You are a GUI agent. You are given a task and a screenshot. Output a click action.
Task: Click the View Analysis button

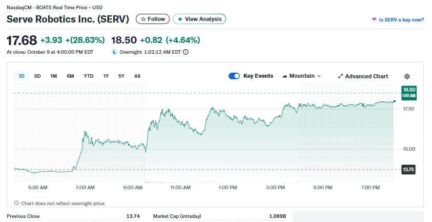click(x=199, y=19)
